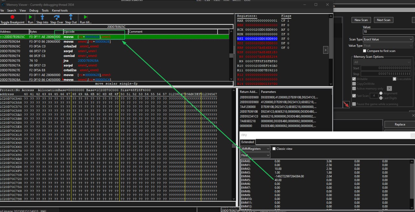
Task: Click the Replace button
Action: coord(399,125)
